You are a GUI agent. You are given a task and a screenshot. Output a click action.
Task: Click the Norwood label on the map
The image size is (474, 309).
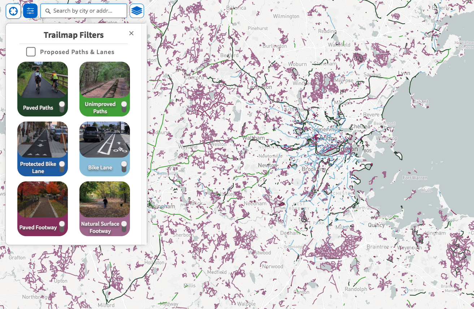pyautogui.click(x=273, y=266)
